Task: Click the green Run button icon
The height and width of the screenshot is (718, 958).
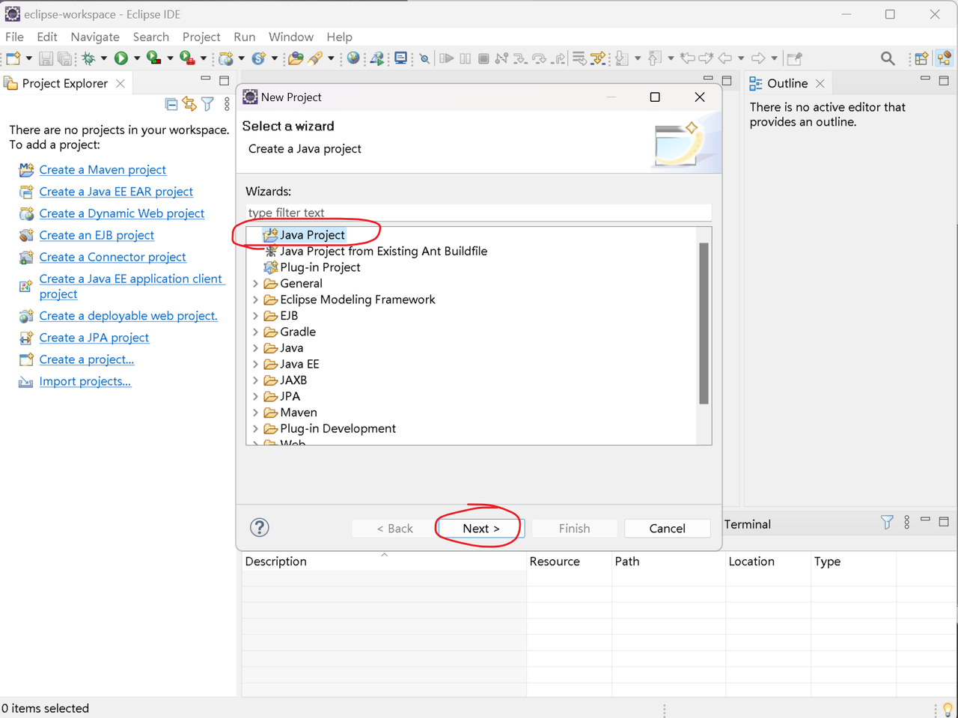Action: [121, 58]
